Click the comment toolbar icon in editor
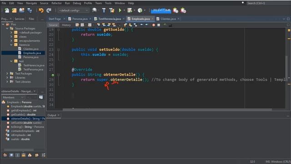Viewport: 291px width, 164px height. 165,25
